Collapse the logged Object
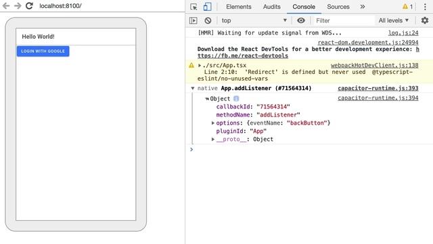The width and height of the screenshot is (433, 244). [x=207, y=99]
